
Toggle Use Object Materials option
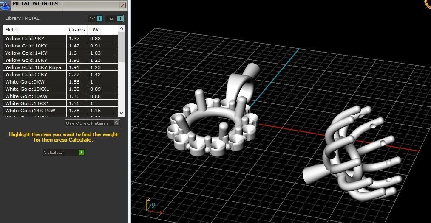pyautogui.click(x=93, y=123)
